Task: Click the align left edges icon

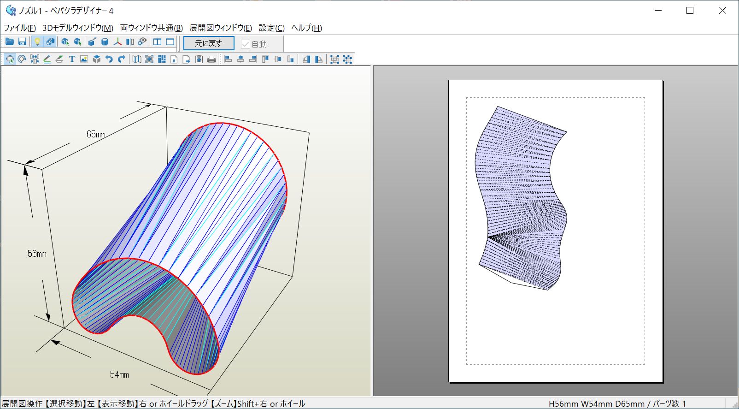Action: coord(228,59)
